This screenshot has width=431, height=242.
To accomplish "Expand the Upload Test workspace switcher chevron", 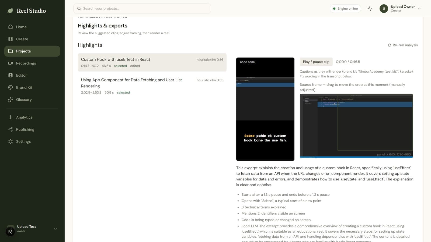I will click(55, 229).
